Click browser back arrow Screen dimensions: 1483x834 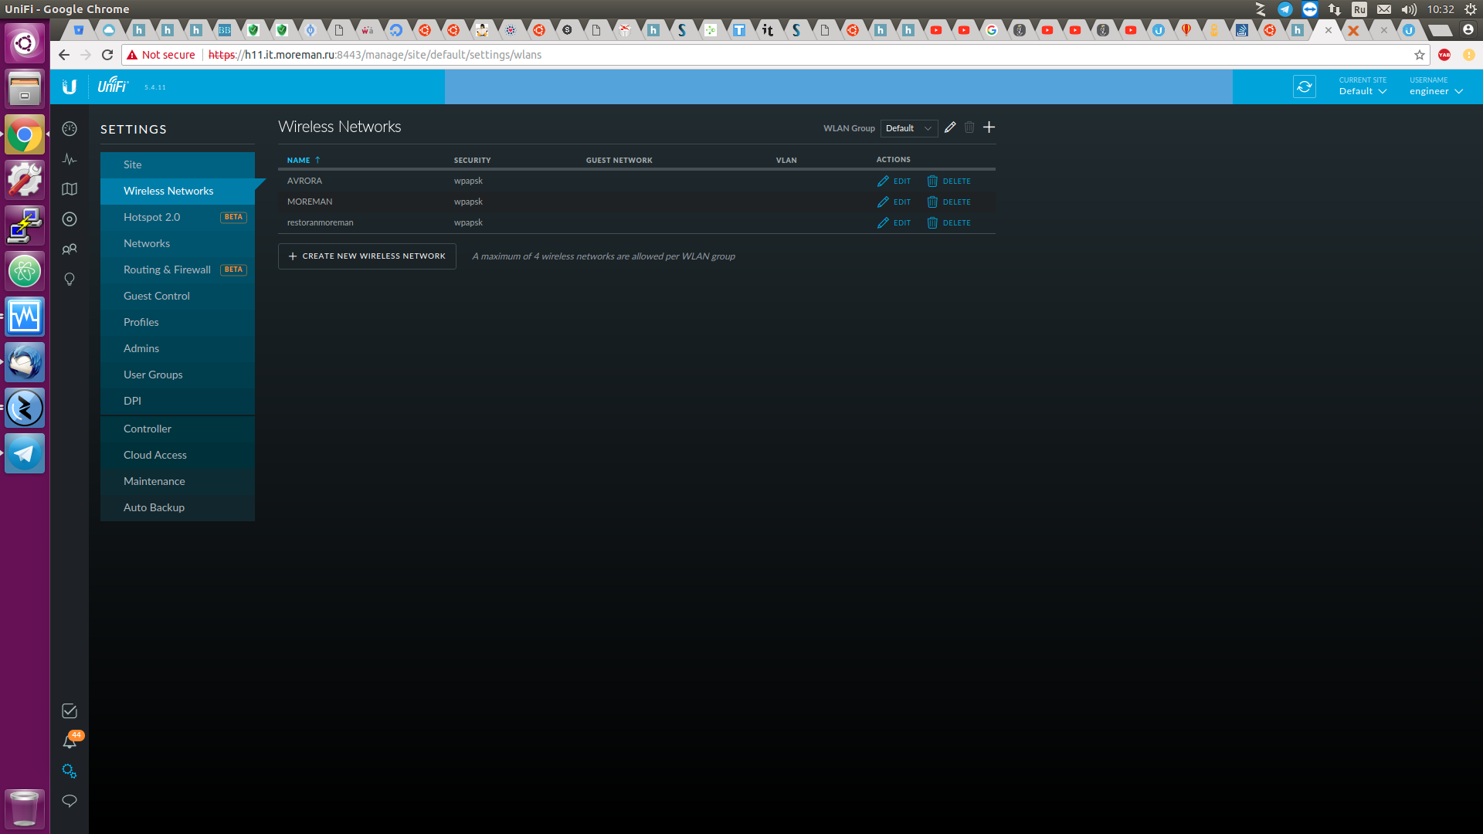click(64, 55)
